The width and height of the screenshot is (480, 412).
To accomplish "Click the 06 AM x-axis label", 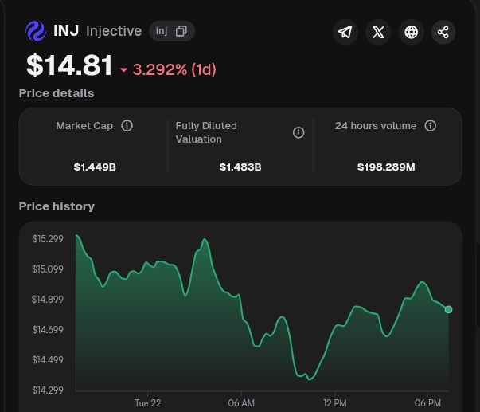I will coord(241,402).
